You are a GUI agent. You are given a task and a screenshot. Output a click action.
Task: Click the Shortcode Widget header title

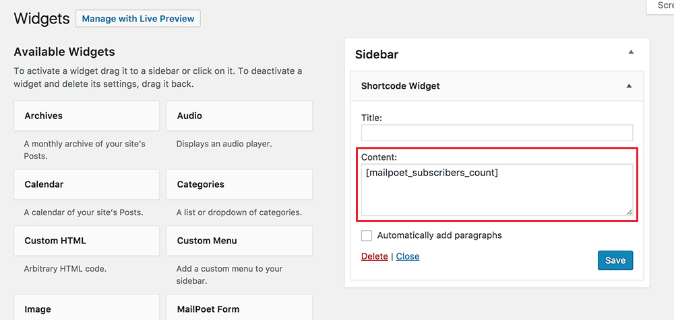400,86
